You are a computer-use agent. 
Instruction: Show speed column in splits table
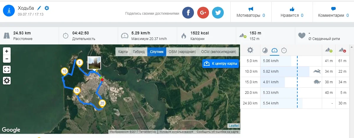(274, 50)
